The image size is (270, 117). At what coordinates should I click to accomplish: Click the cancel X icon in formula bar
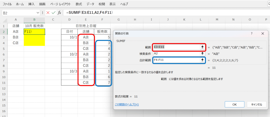coord(48,13)
